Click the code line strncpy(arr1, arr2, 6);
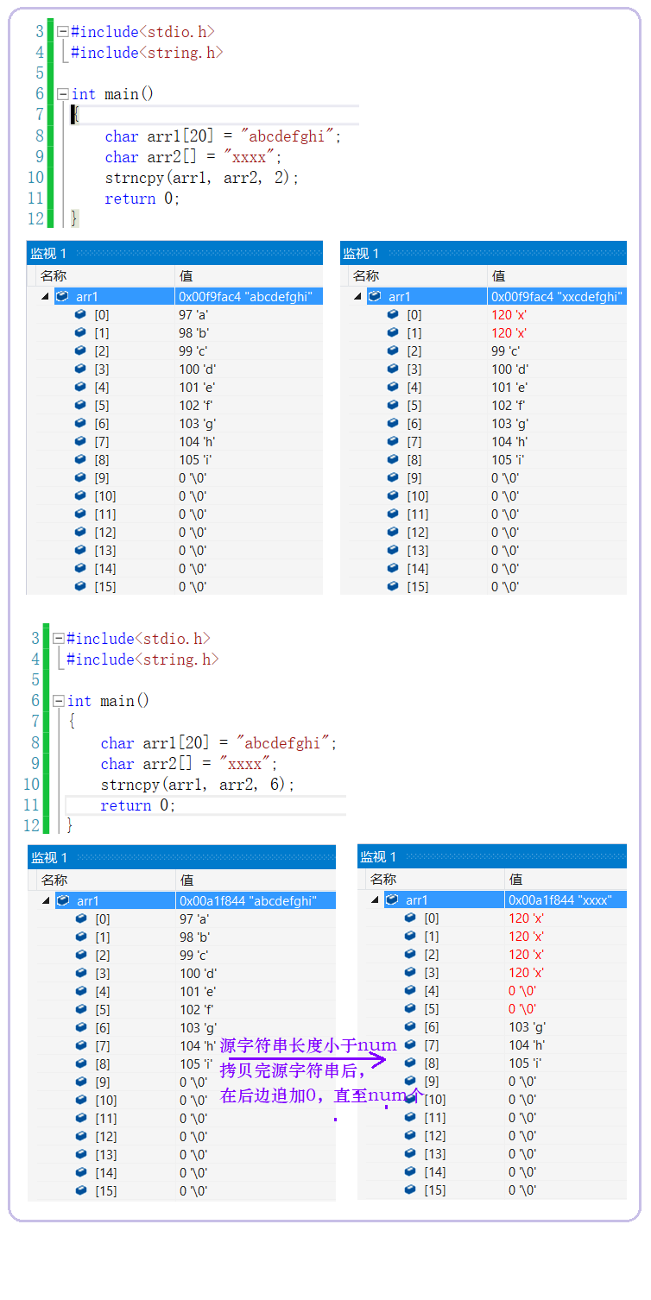This screenshot has width=651, height=1300. pos(198,785)
